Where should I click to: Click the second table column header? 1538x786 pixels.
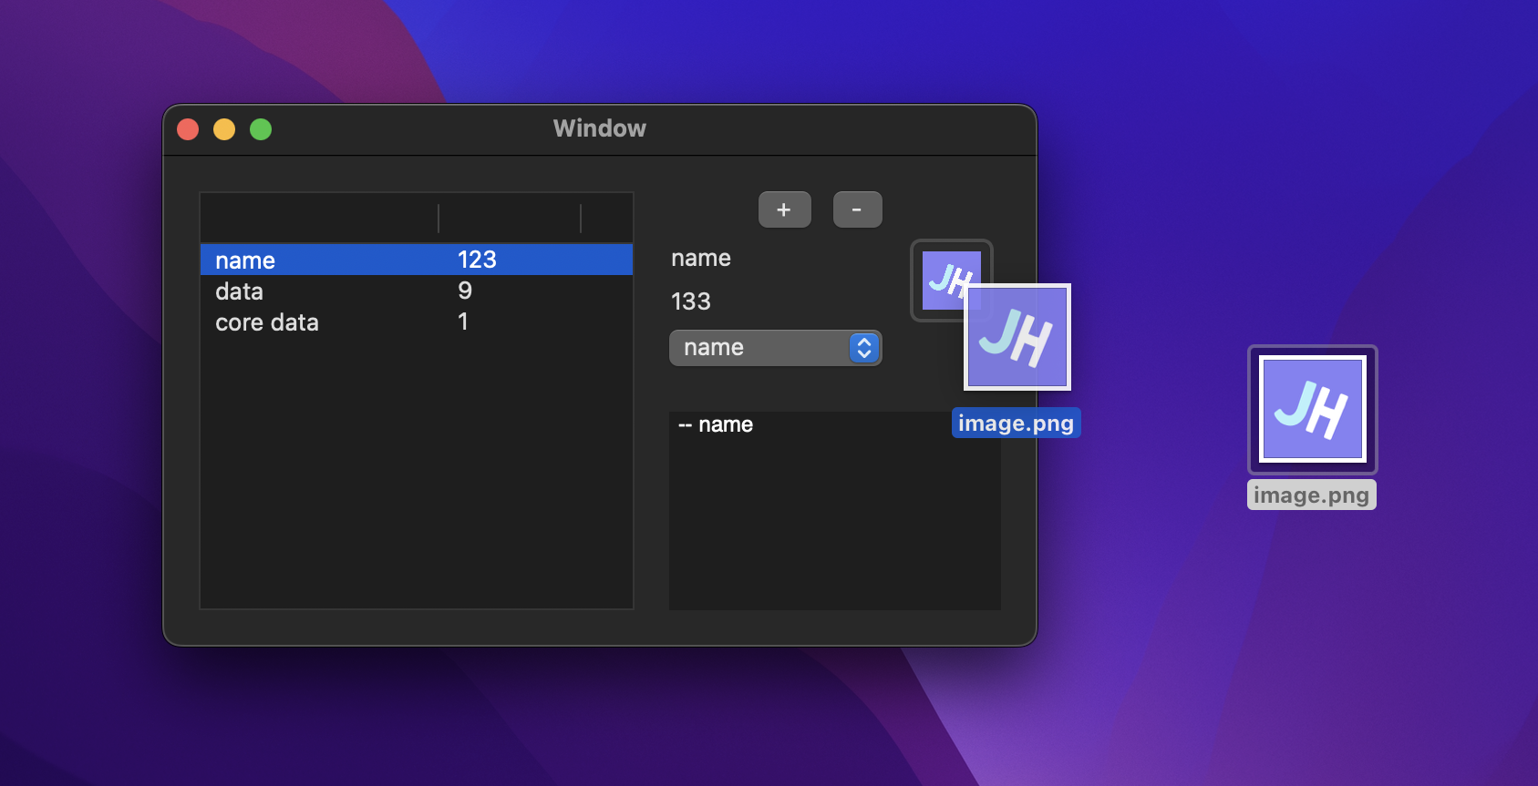[x=510, y=219]
